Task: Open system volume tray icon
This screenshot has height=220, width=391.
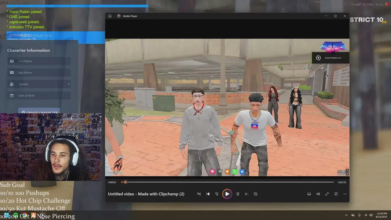Action: pos(371,215)
